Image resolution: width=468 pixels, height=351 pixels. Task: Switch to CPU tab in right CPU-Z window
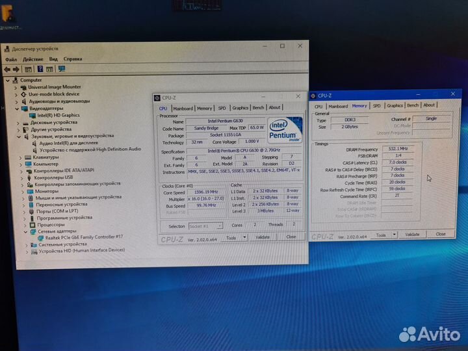point(318,107)
